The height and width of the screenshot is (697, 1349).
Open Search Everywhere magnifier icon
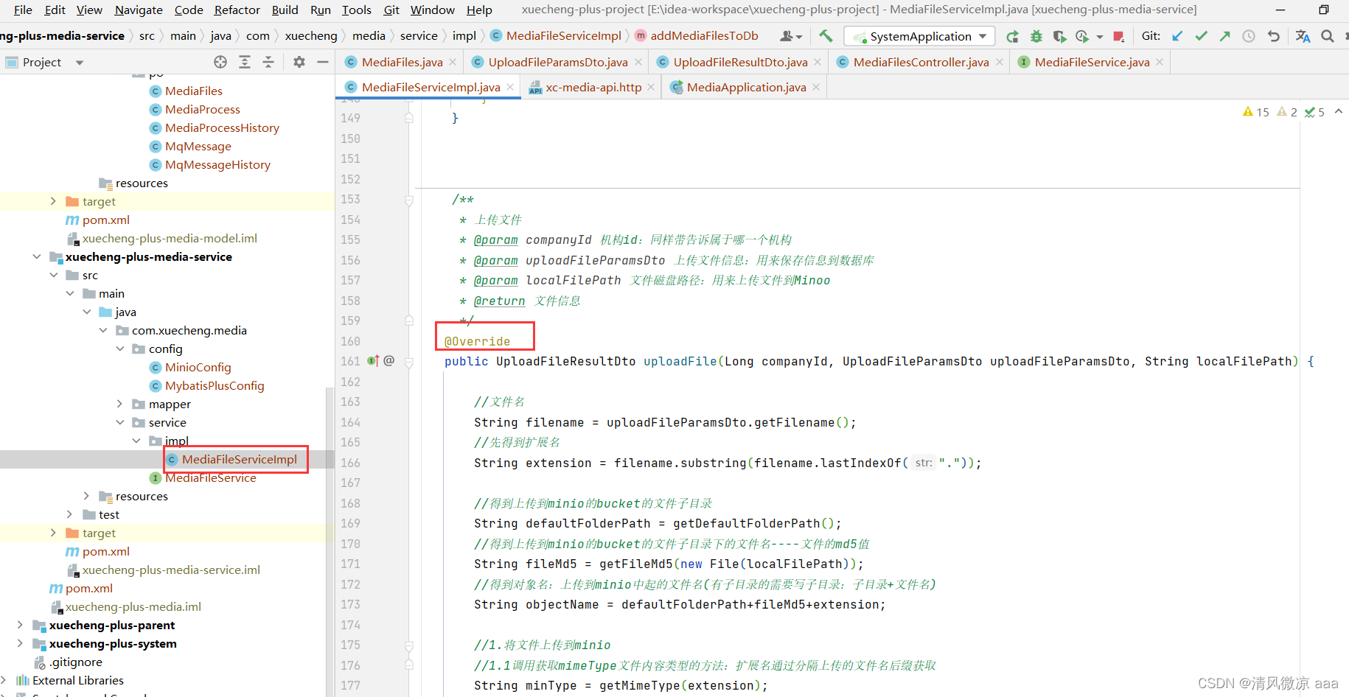tap(1328, 36)
